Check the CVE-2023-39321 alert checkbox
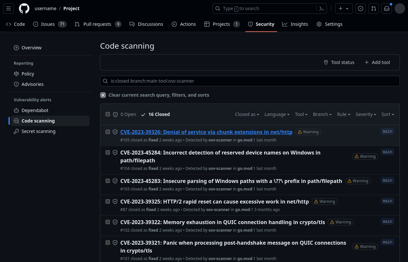 (108, 242)
